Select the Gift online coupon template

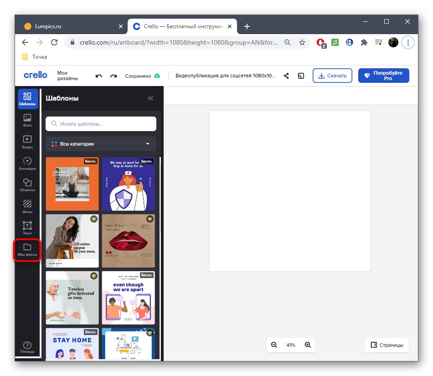pyautogui.click(x=72, y=241)
